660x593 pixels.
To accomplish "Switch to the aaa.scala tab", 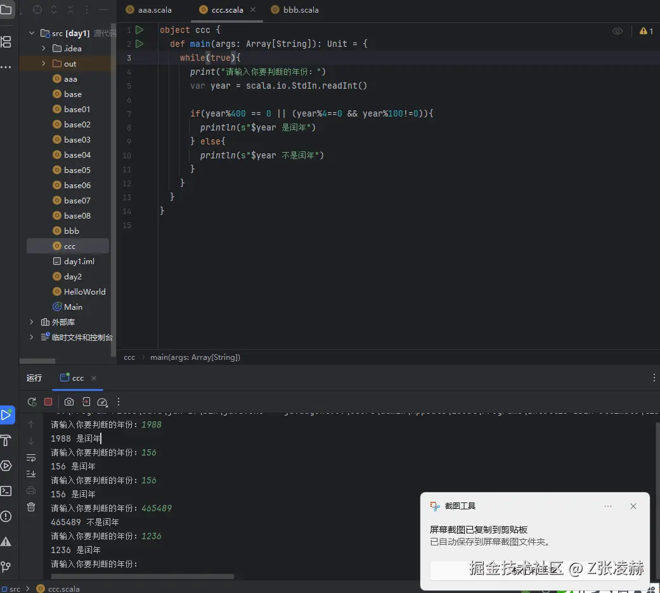I will click(149, 10).
